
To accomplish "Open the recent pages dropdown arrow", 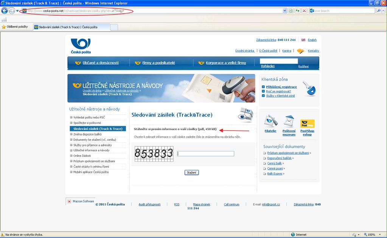I will (17, 11).
